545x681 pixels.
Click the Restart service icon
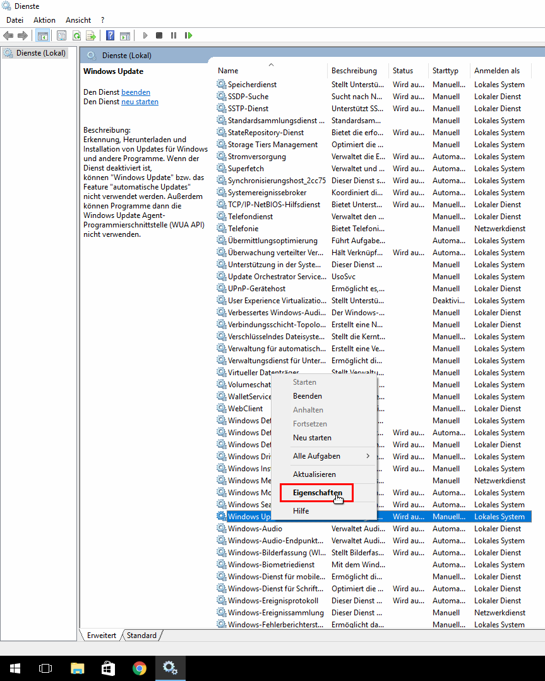coord(188,35)
